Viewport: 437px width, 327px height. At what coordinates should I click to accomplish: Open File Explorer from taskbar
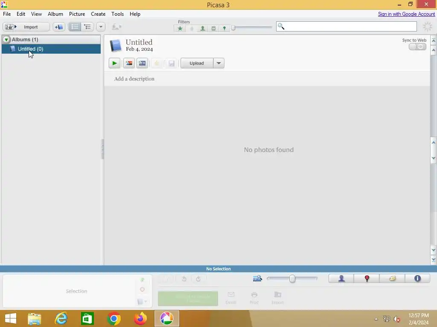(34, 318)
